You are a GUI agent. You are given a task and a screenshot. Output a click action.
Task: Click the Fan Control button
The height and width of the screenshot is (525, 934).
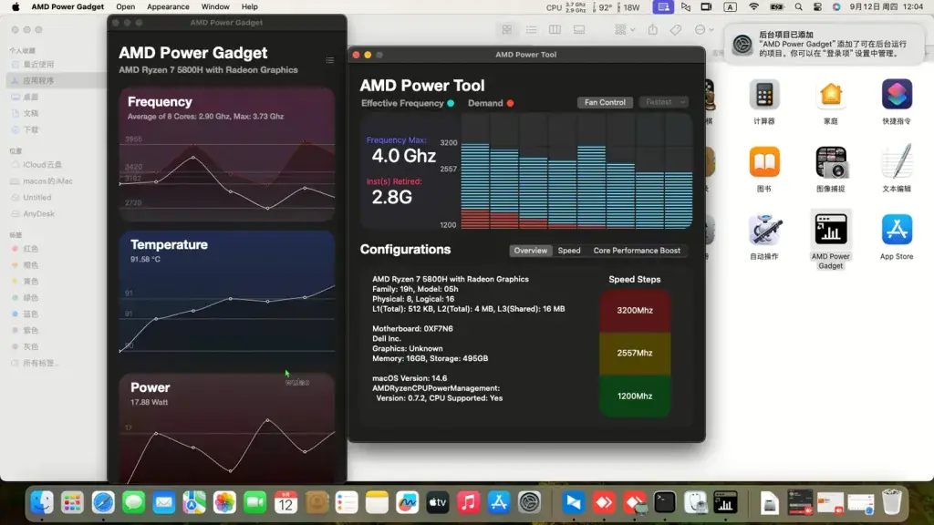coord(605,102)
